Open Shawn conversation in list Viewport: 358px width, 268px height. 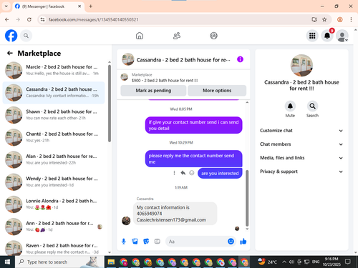click(x=54, y=115)
